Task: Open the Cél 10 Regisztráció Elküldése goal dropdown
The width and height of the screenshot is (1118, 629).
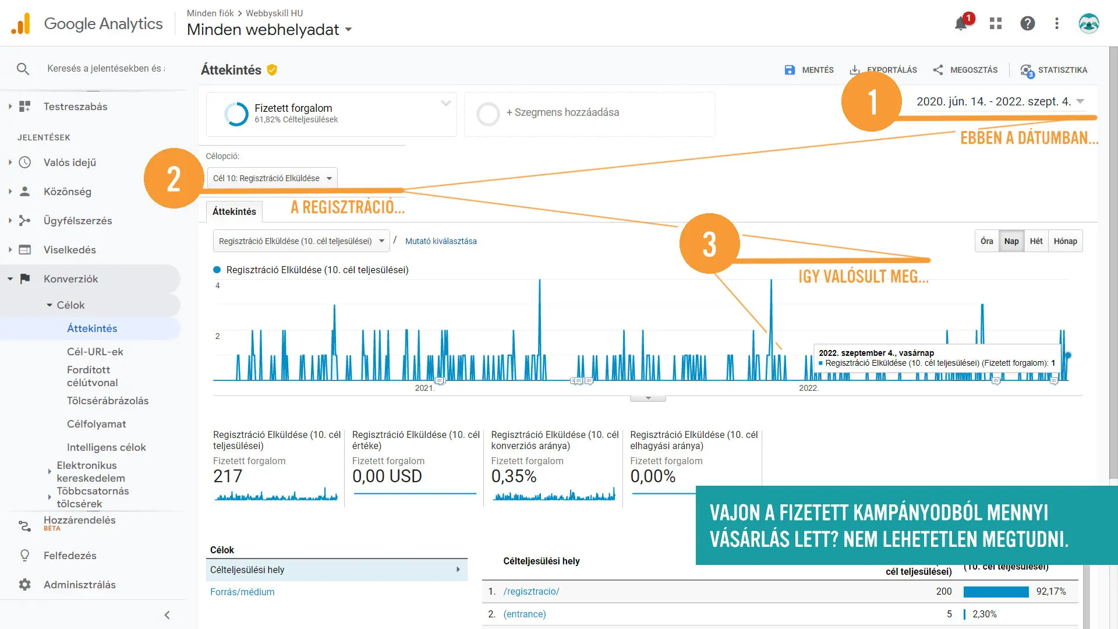Action: 272,178
